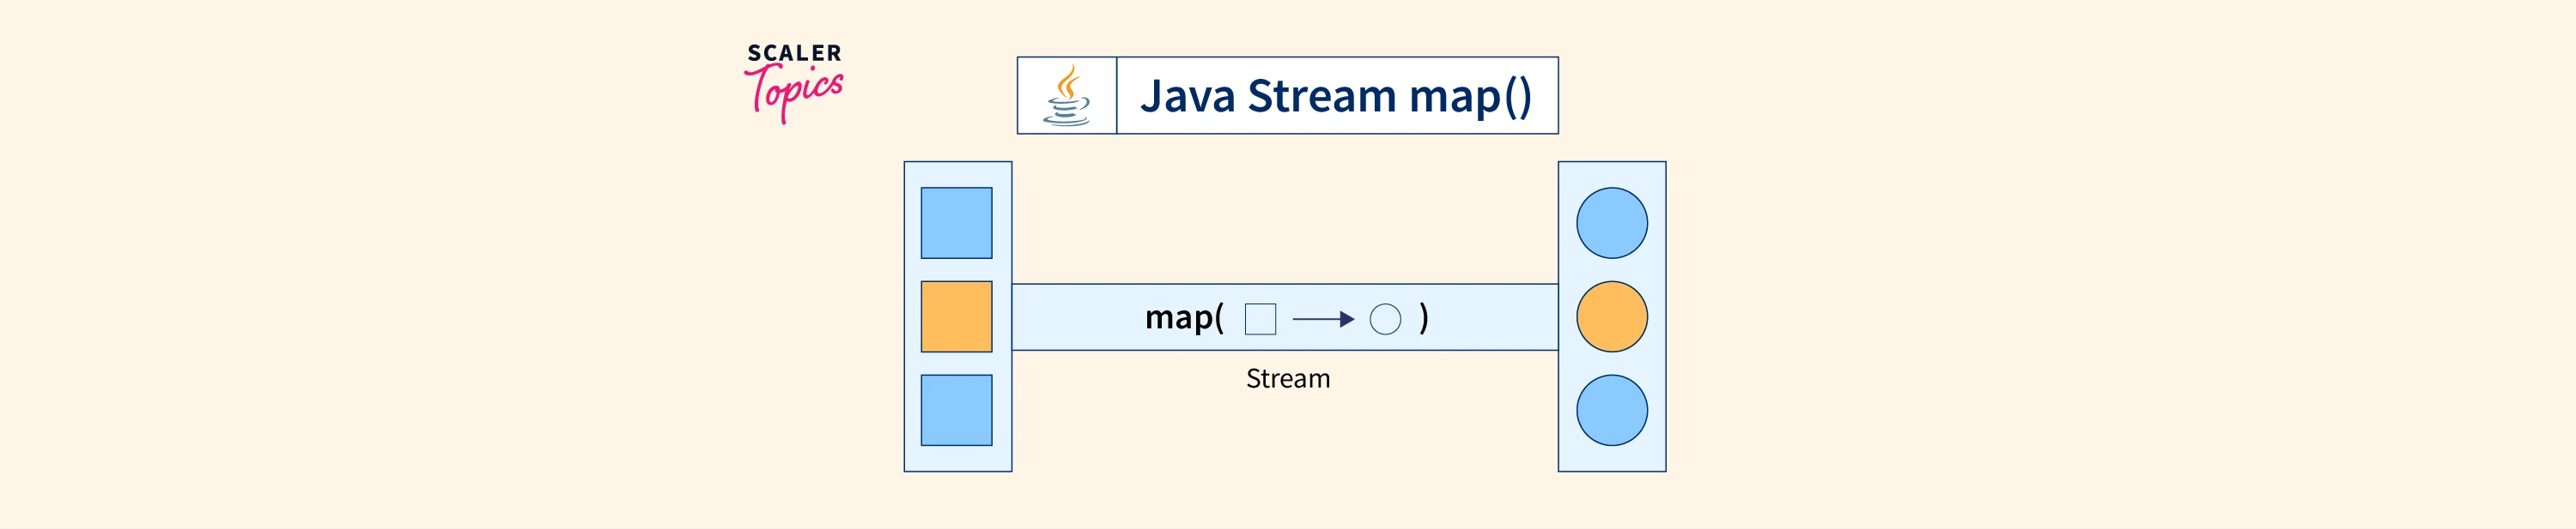Viewport: 2576px width, 529px height.
Task: Click the "map(" text in the stream bar
Action: [1184, 317]
